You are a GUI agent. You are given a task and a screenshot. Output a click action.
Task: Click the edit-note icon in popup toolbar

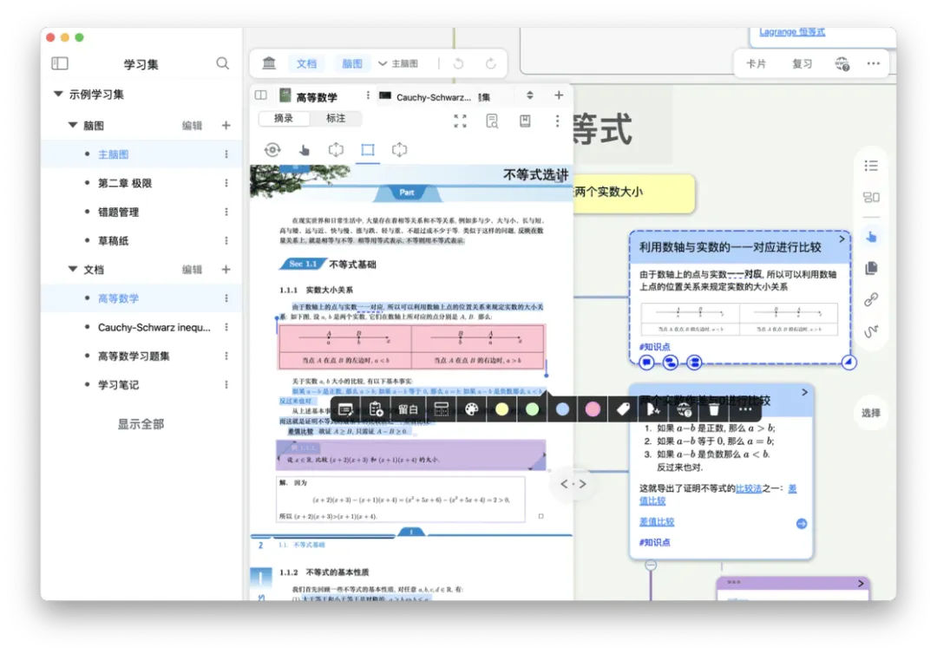[345, 409]
